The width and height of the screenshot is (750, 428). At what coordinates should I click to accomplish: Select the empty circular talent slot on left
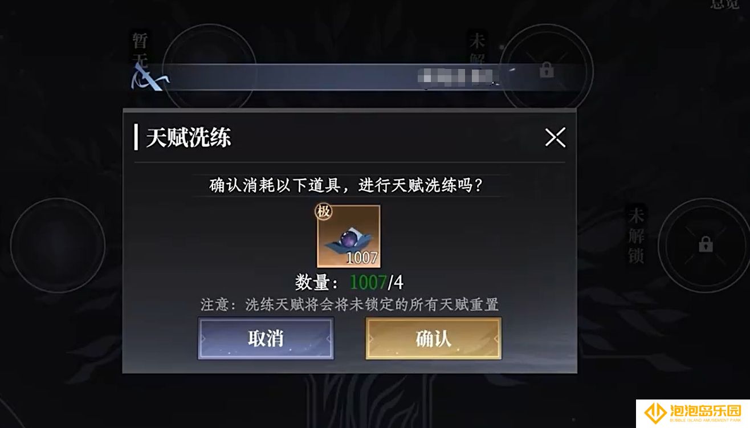58,245
